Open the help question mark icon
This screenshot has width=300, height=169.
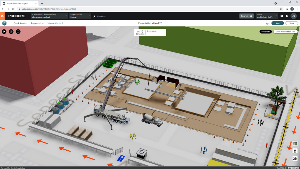(281, 16)
